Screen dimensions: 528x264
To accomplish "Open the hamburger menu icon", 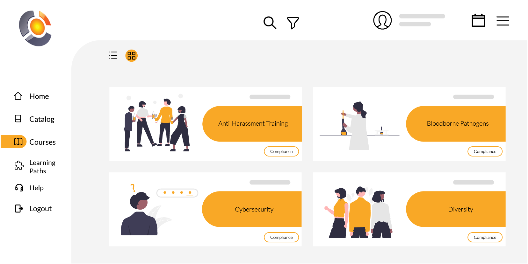I will click(x=503, y=21).
